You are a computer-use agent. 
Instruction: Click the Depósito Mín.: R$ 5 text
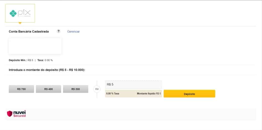[21, 60]
